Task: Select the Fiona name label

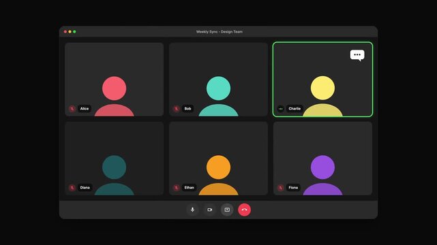Action: pyautogui.click(x=293, y=188)
